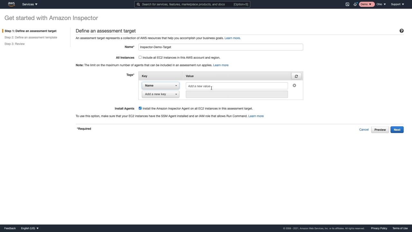Refresh the tags table

(296, 76)
